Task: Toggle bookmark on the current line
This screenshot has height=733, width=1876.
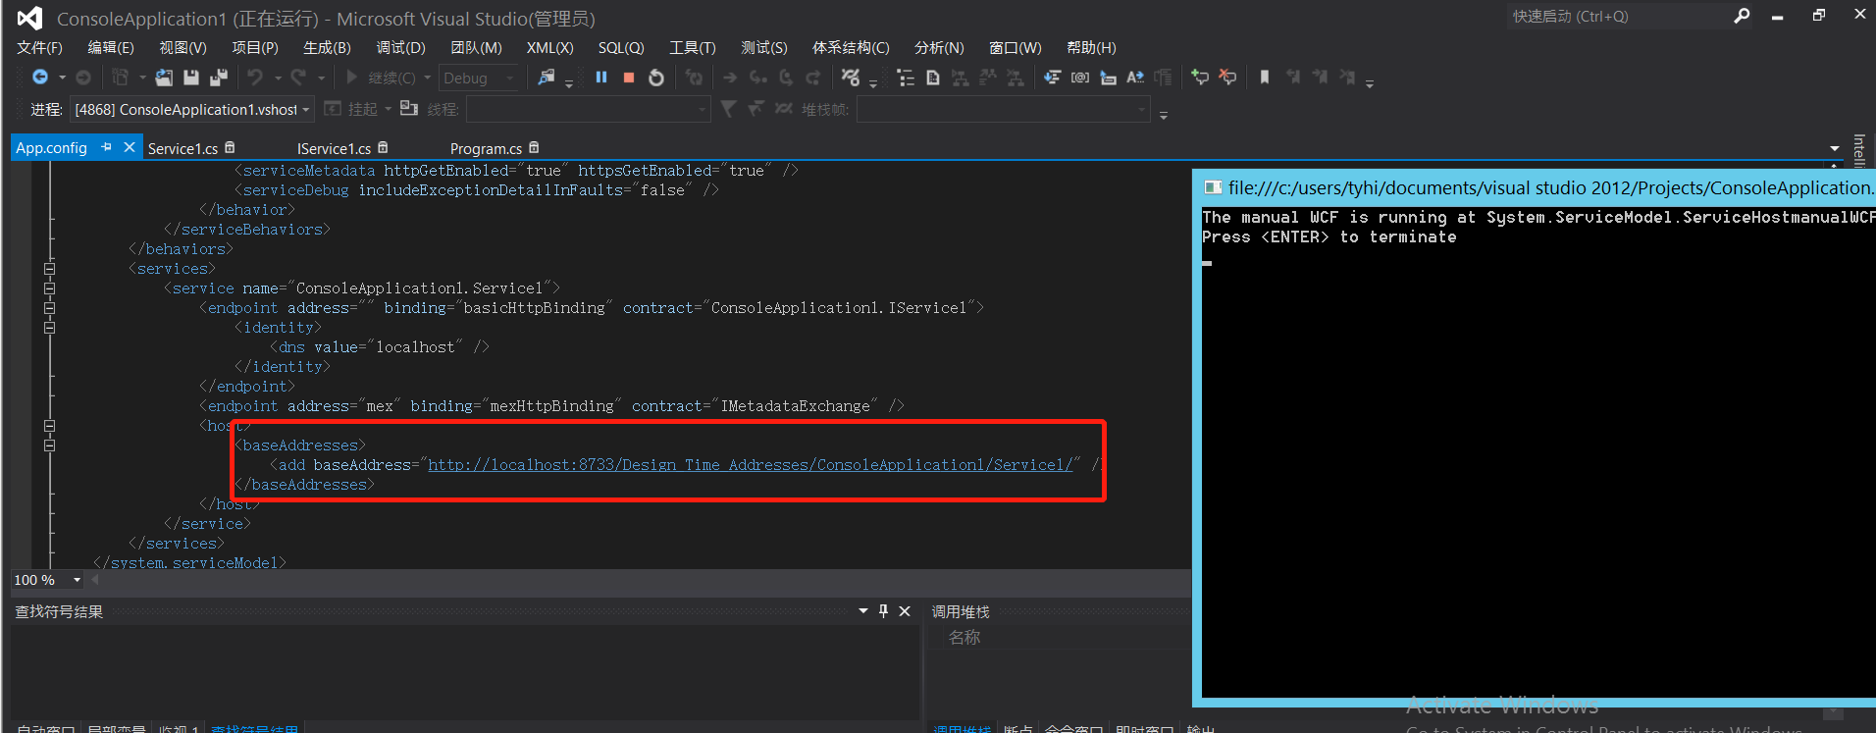Action: point(1265,78)
